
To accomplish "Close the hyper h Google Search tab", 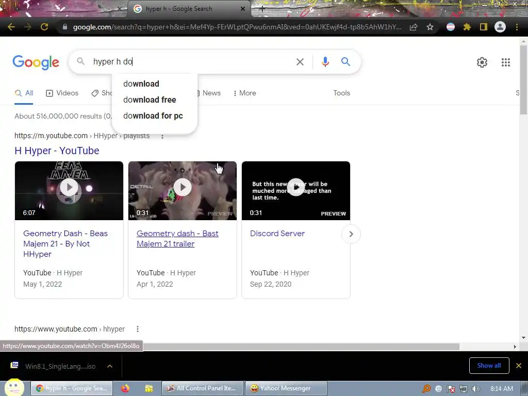I will coord(243,9).
